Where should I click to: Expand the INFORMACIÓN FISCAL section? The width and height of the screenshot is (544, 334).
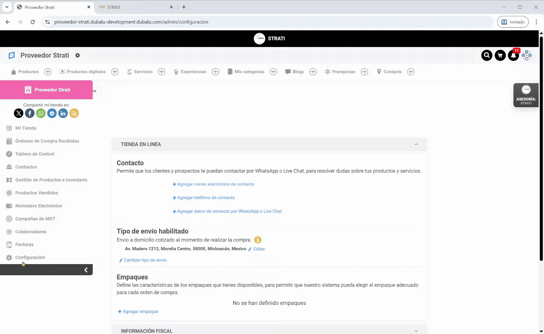[x=416, y=330]
